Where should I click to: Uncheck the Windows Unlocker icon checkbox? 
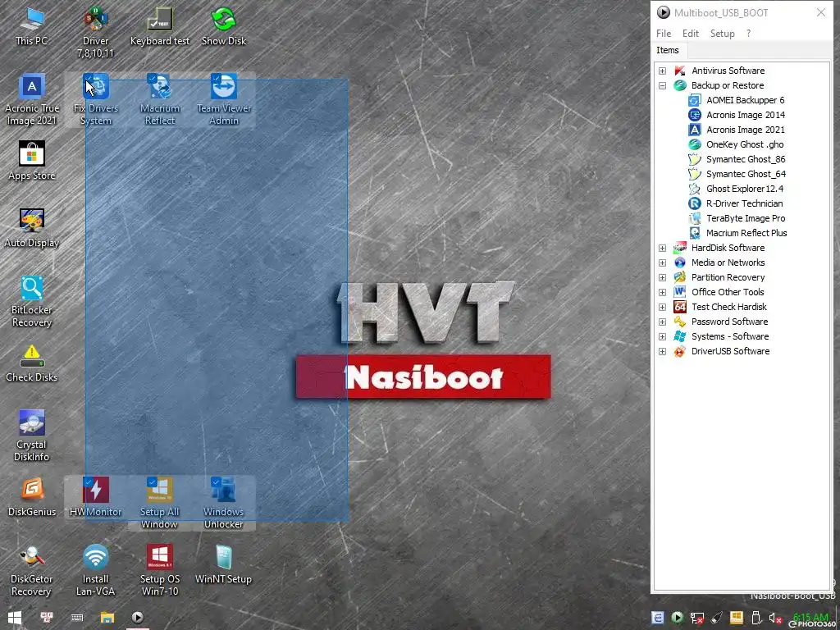[216, 482]
